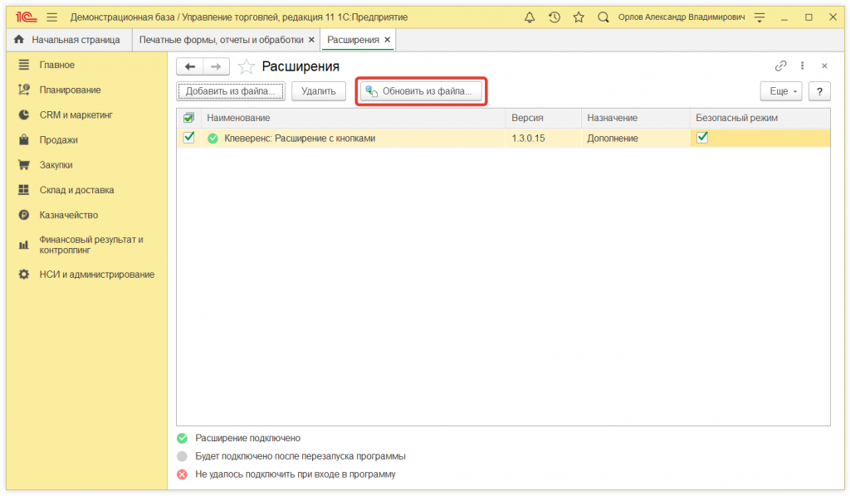
Task: Open the Продажи section in sidebar
Action: click(58, 140)
